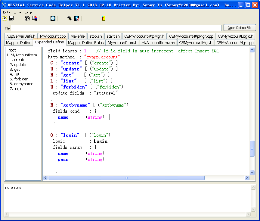260x221 pixels.
Task: Switch to the Mapper Define Rules tab
Action: [x=86, y=42]
